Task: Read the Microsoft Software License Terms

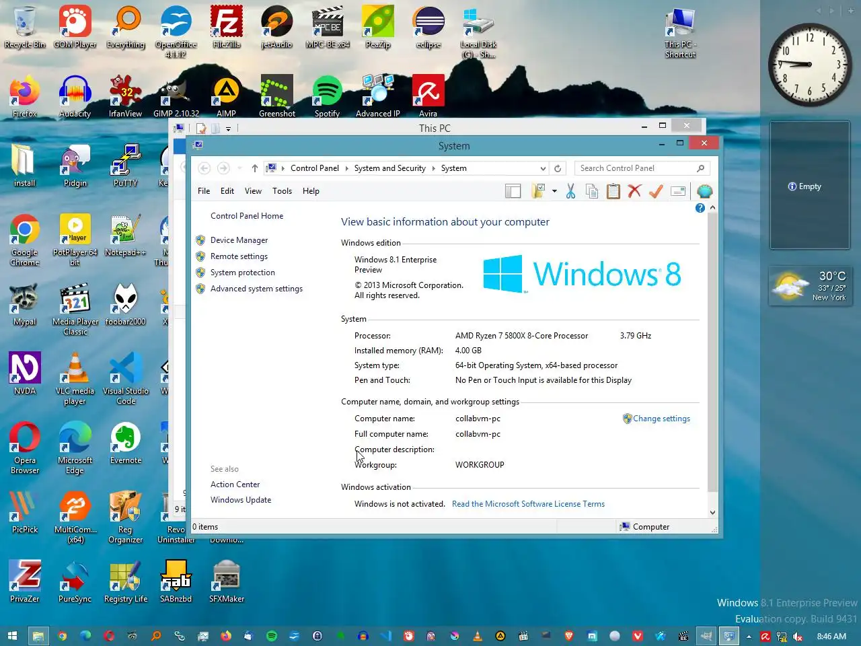Action: click(528, 504)
